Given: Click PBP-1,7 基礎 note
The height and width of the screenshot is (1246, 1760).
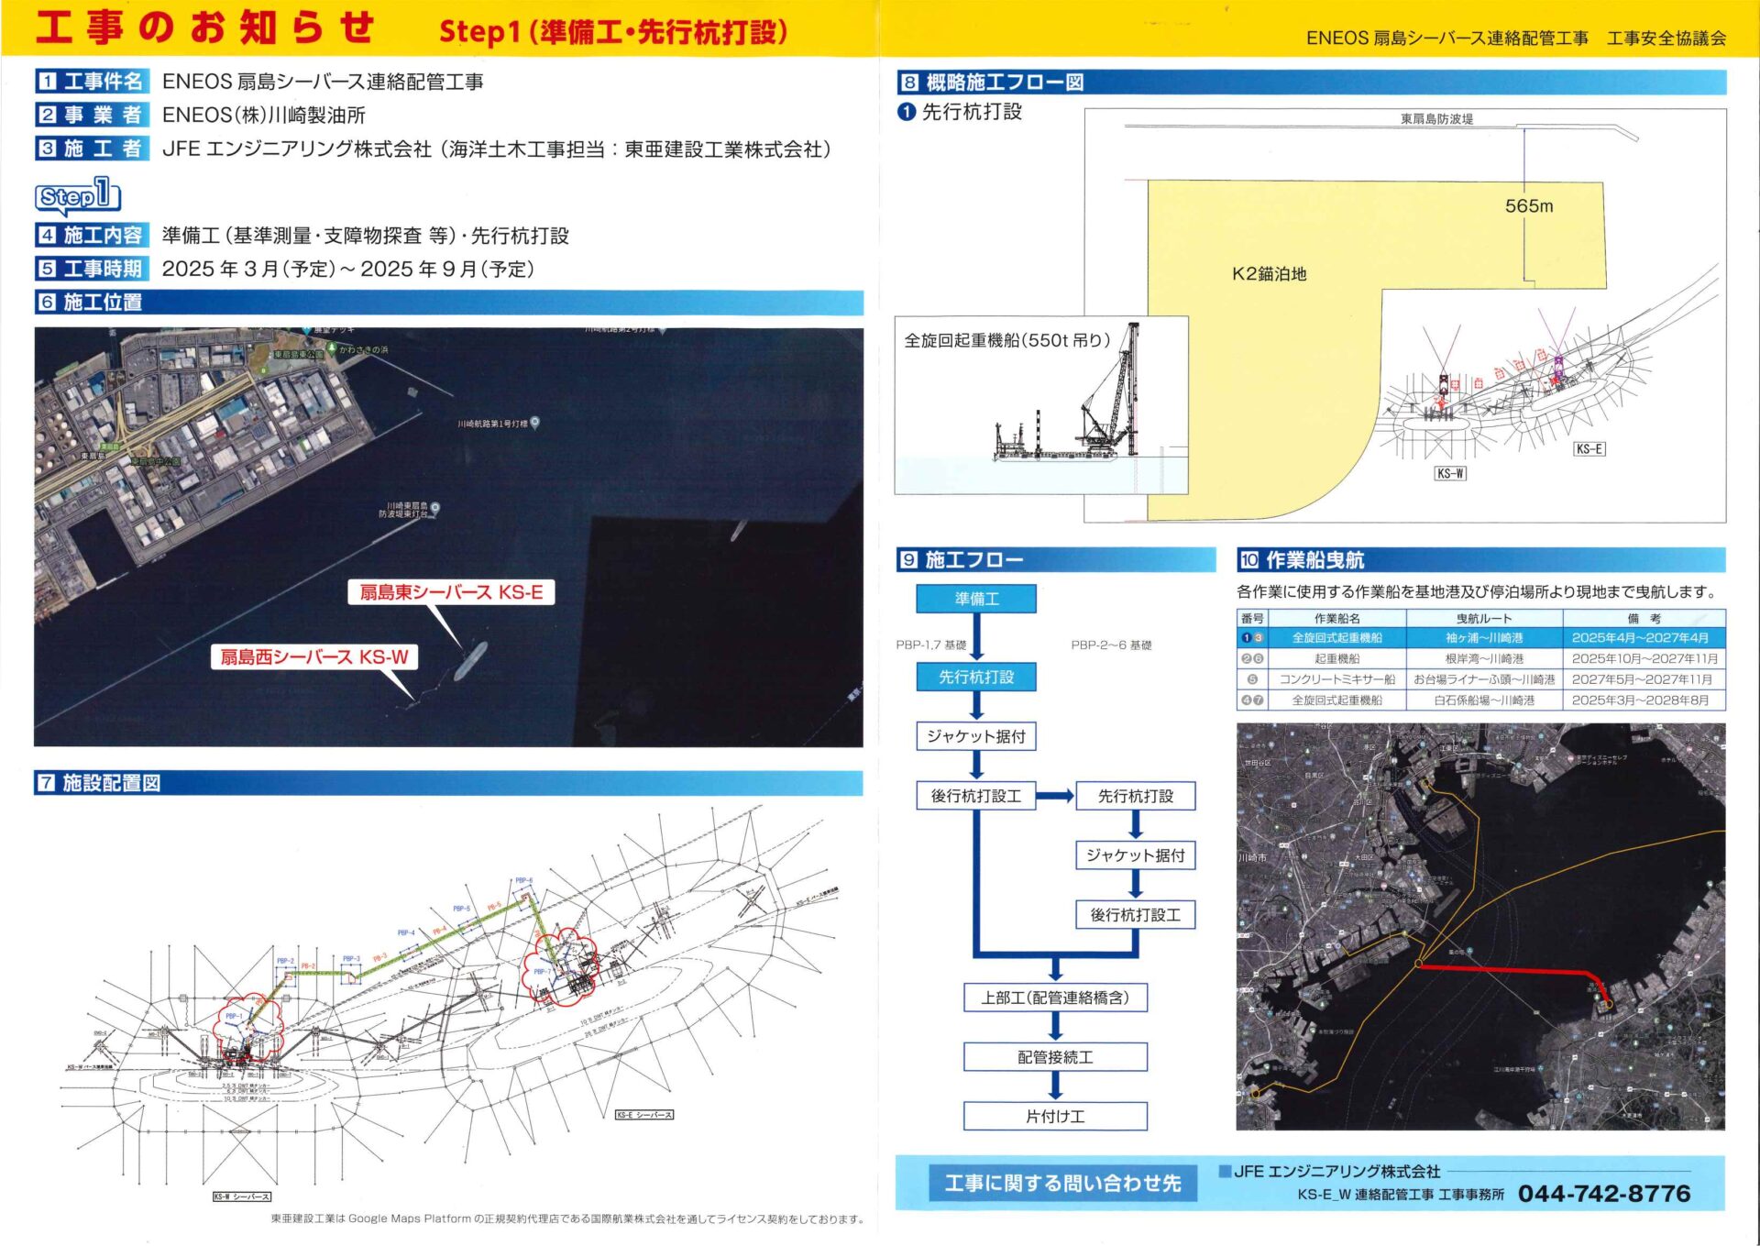Looking at the screenshot, I should [931, 645].
